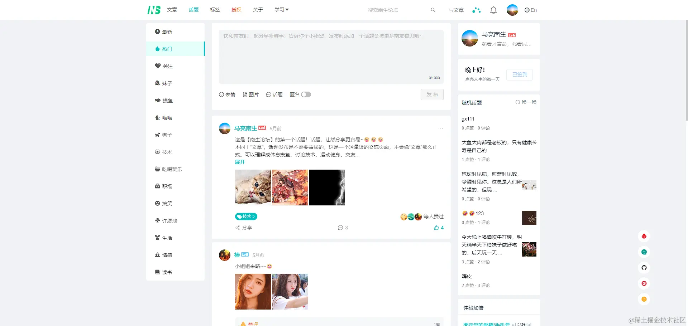Screen dimensions: 688x326
Task: Click in the post composer text area
Action: tap(331, 57)
